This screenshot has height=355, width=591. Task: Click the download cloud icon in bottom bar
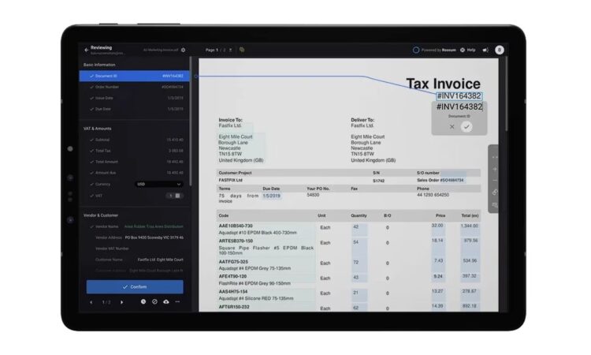(x=166, y=301)
